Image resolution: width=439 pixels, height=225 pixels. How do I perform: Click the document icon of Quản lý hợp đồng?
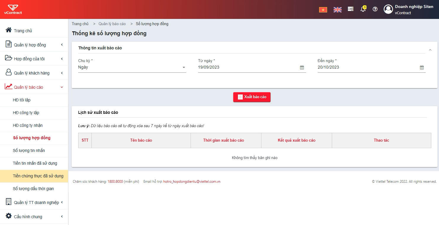(x=9, y=44)
